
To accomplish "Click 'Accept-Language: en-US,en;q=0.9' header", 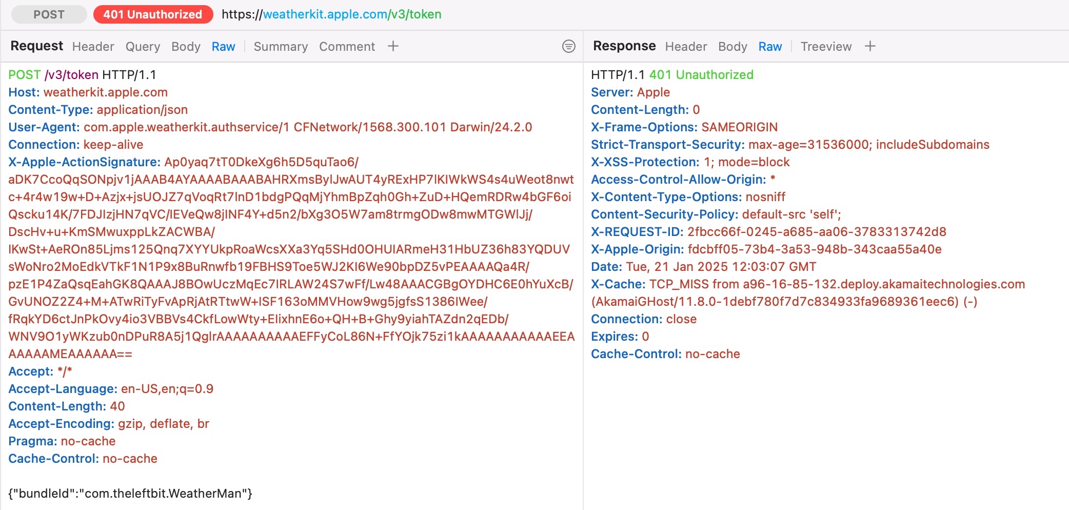I will click(x=111, y=389).
